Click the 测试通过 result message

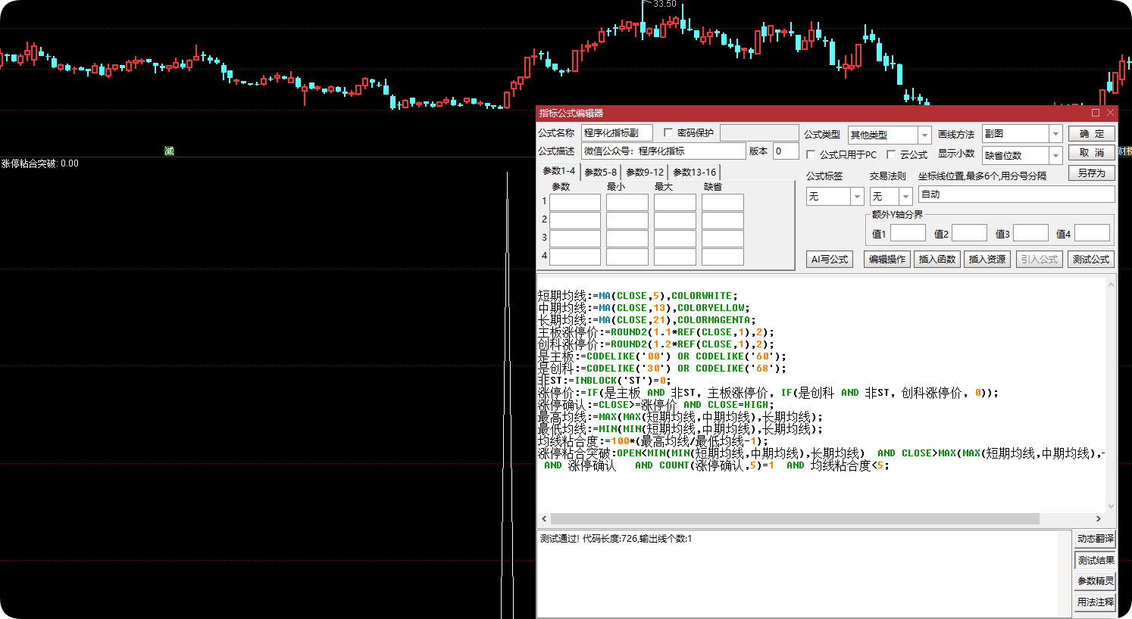(x=616, y=539)
